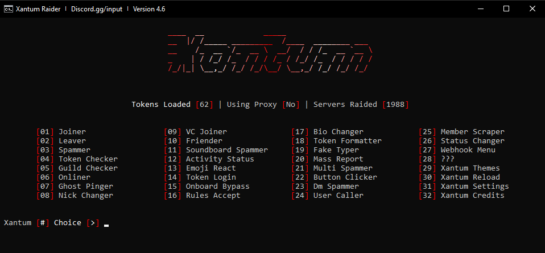This screenshot has height=253, width=545.
Task: Click the Tokens Loaded count 62
Action: point(205,104)
